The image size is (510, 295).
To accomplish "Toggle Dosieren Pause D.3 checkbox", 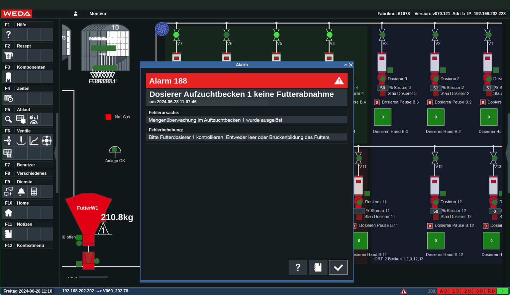I will pos(377,102).
